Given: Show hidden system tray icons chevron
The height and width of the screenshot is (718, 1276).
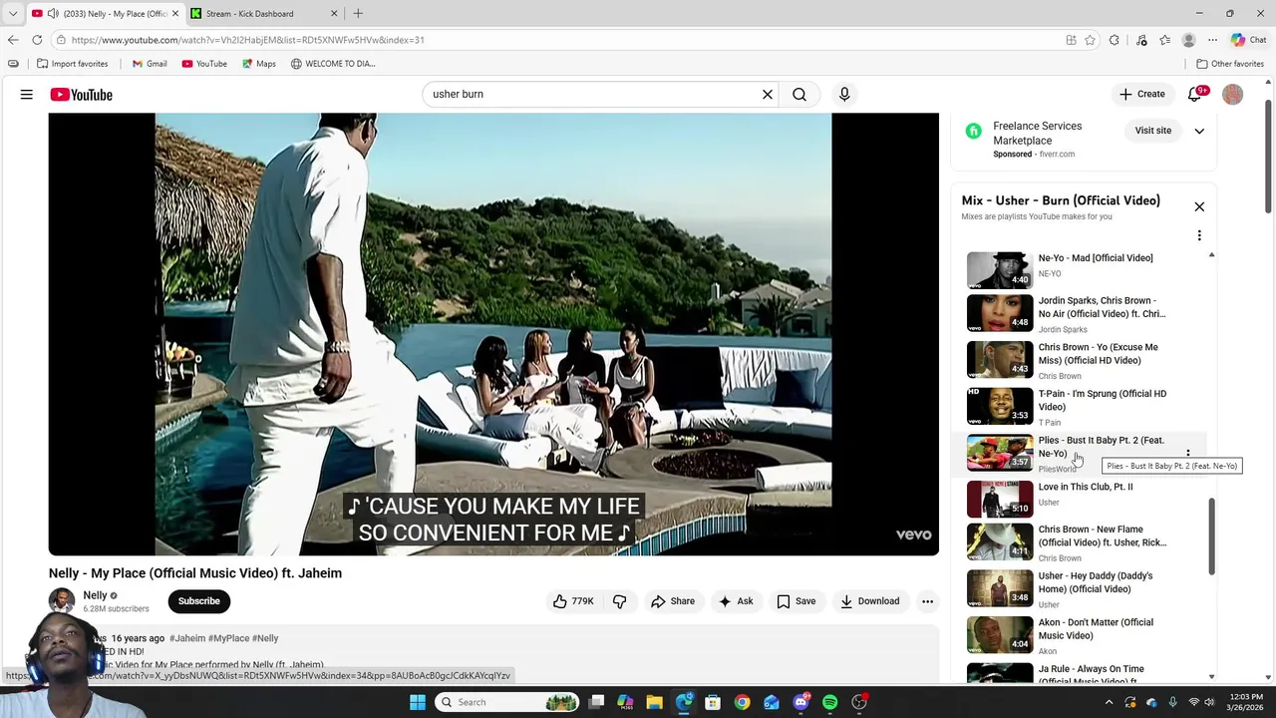Looking at the screenshot, I should coord(1109,702).
